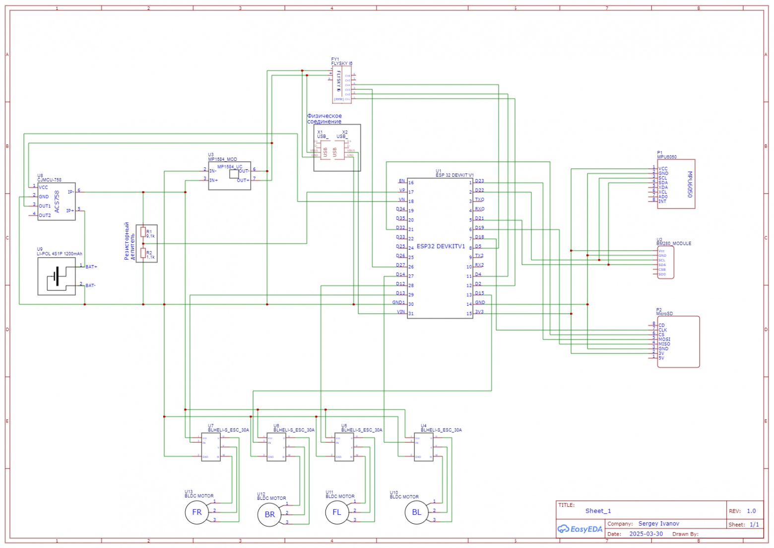Screen dimensions: 774x548
Task: Click the BM280_MODULE part name label
Action: click(674, 244)
